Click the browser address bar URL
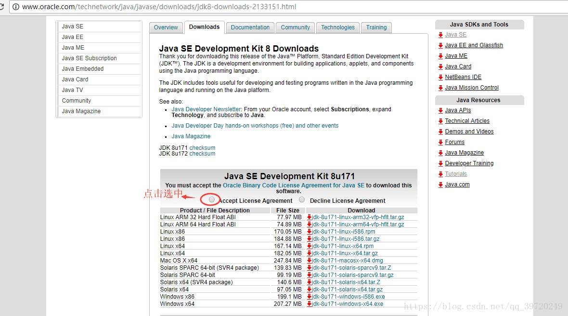This screenshot has width=568, height=316. coord(159,7)
